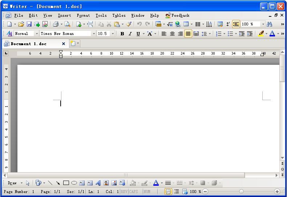Open the Times New Roman font dropdown

coord(94,34)
